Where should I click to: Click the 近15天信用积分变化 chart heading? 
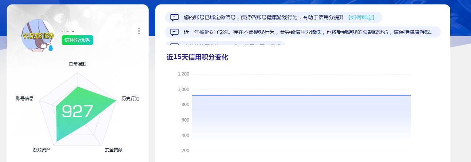(x=197, y=57)
